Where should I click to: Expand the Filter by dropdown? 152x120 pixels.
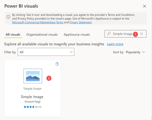(46, 52)
